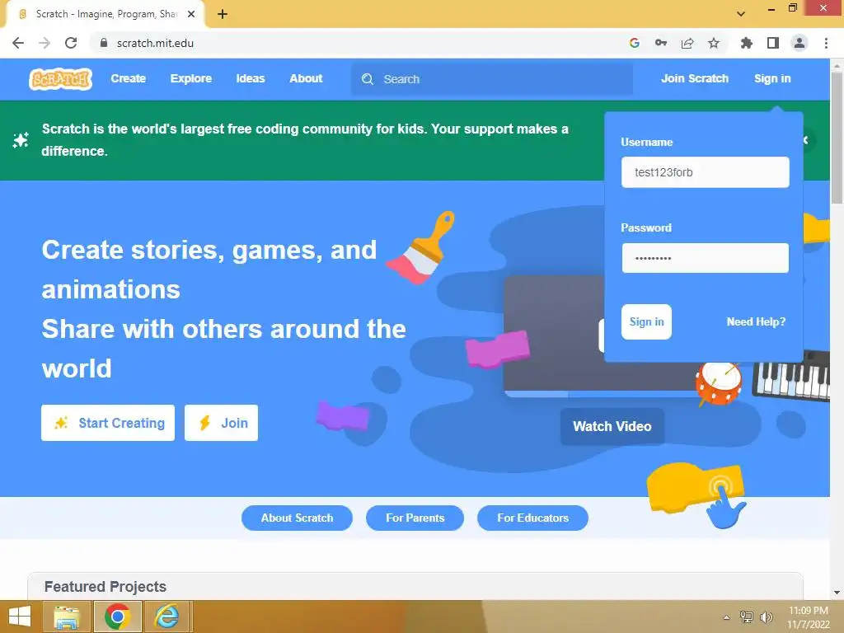Click Chrome icon in taskbar
844x633 pixels.
[x=117, y=617]
